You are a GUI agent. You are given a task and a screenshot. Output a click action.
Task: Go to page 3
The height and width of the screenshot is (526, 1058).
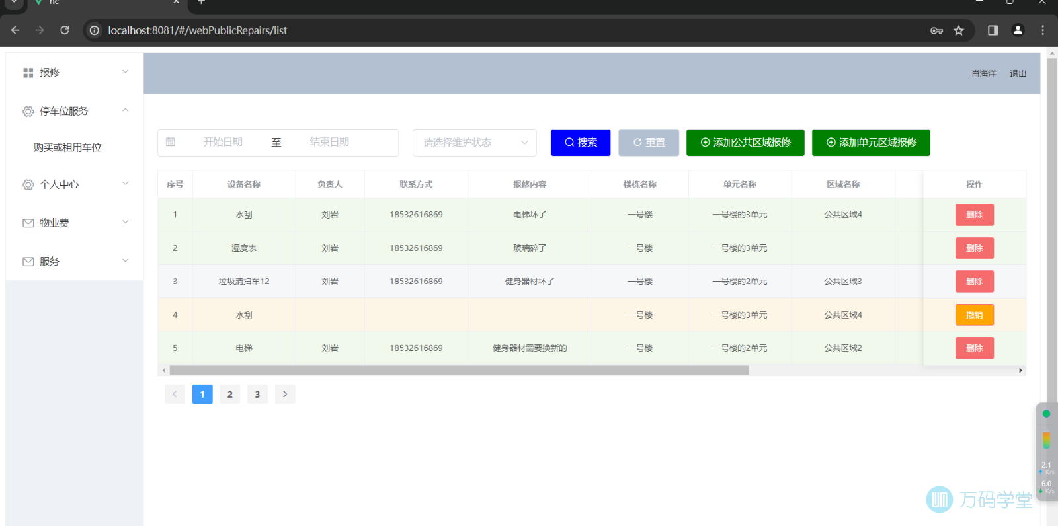(x=257, y=394)
